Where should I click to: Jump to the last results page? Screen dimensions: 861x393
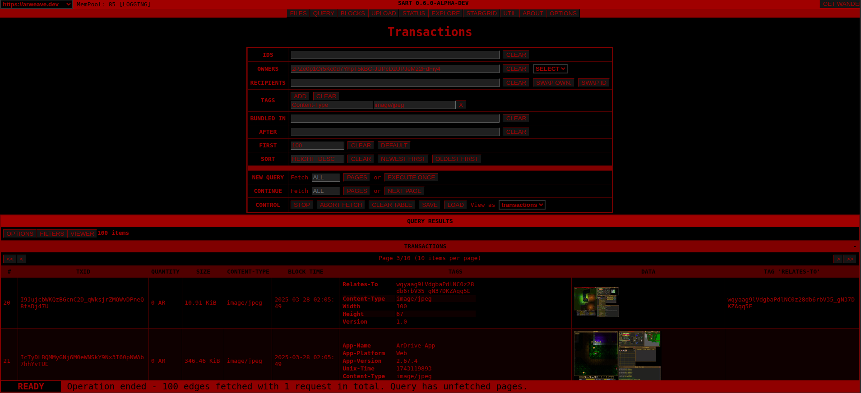click(x=850, y=259)
